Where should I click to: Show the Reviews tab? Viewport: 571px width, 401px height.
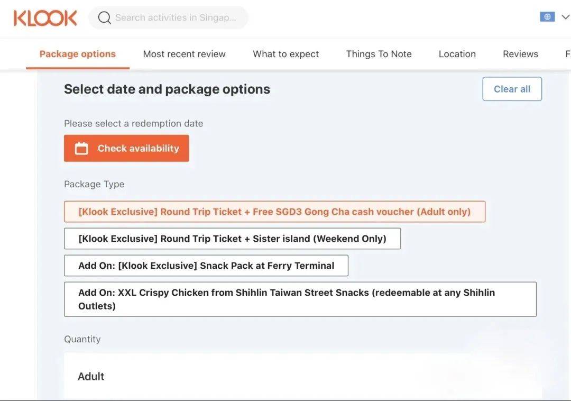tap(520, 54)
